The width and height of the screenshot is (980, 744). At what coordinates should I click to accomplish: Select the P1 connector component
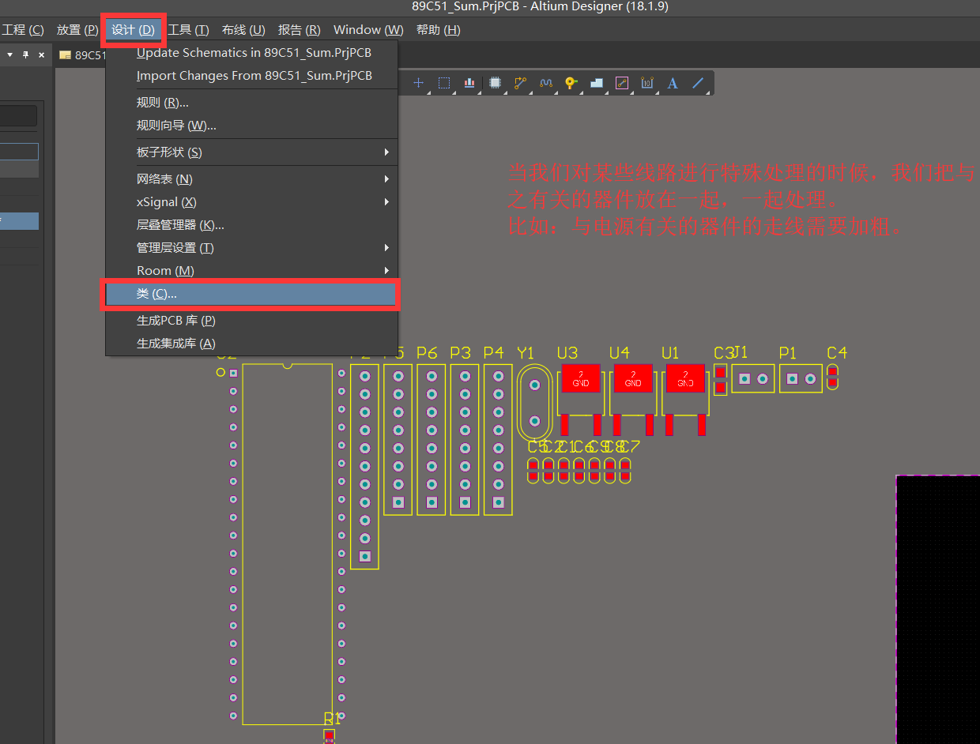click(801, 379)
